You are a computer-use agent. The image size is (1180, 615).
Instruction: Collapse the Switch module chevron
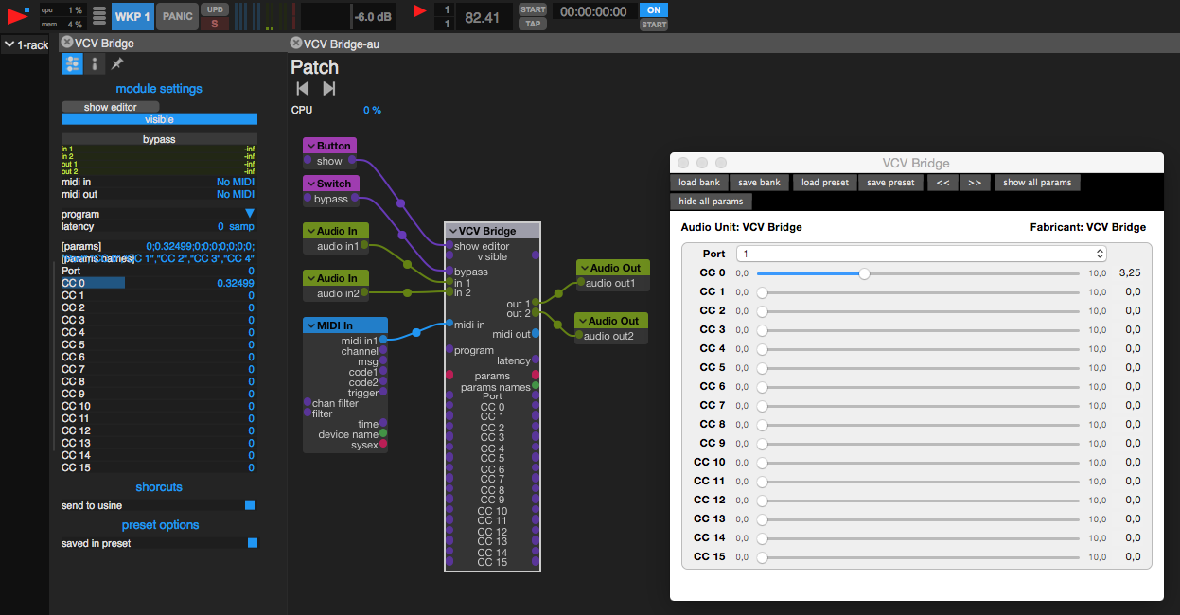(310, 184)
